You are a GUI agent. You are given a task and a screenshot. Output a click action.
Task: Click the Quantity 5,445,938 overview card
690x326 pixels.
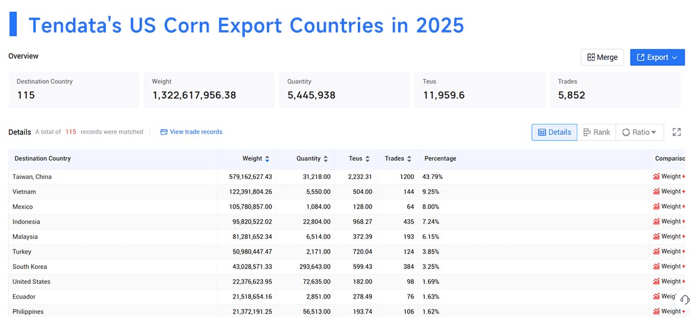[x=344, y=90]
